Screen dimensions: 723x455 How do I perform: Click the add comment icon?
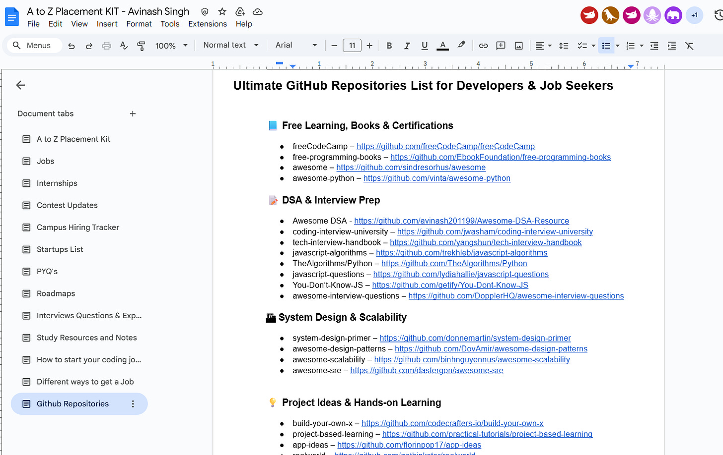501,46
